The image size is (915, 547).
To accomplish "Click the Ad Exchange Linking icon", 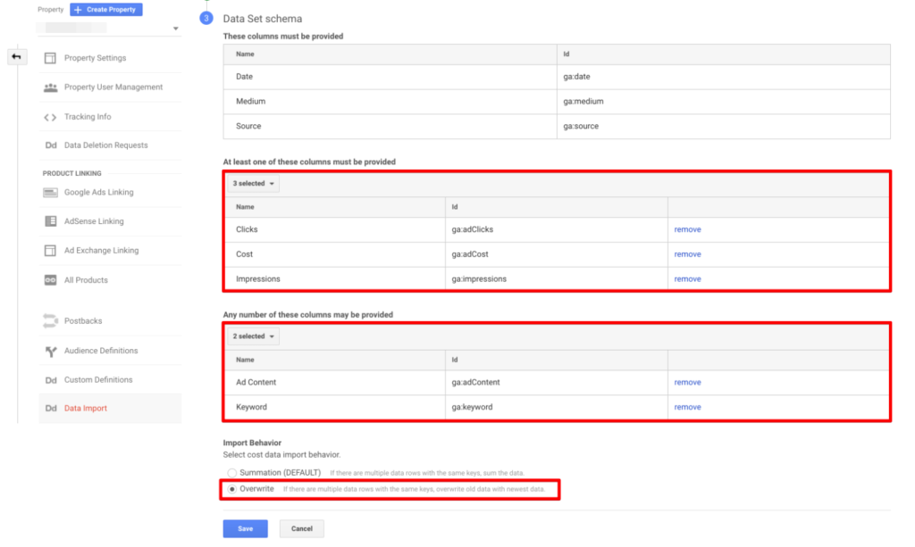I will click(x=50, y=251).
